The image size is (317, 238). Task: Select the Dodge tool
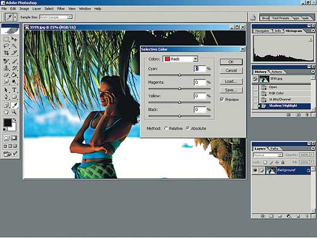click(14, 81)
